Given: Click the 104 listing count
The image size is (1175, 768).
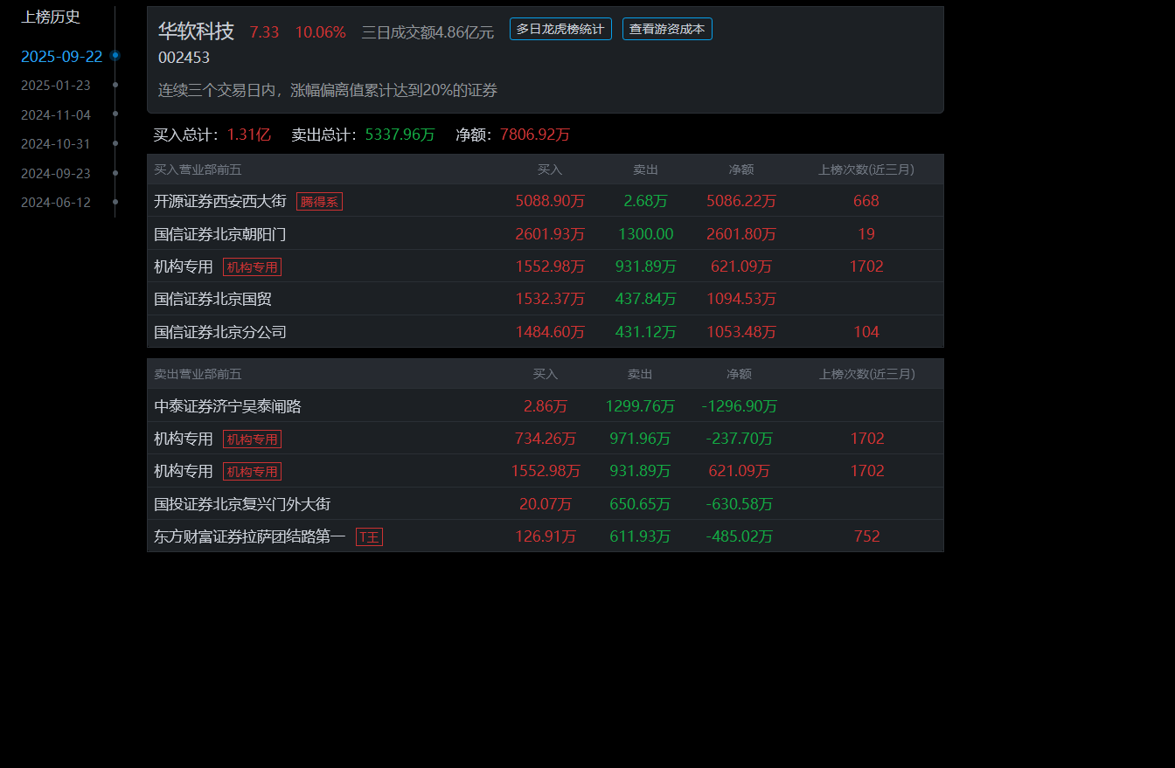Looking at the screenshot, I should pyautogui.click(x=866, y=332).
